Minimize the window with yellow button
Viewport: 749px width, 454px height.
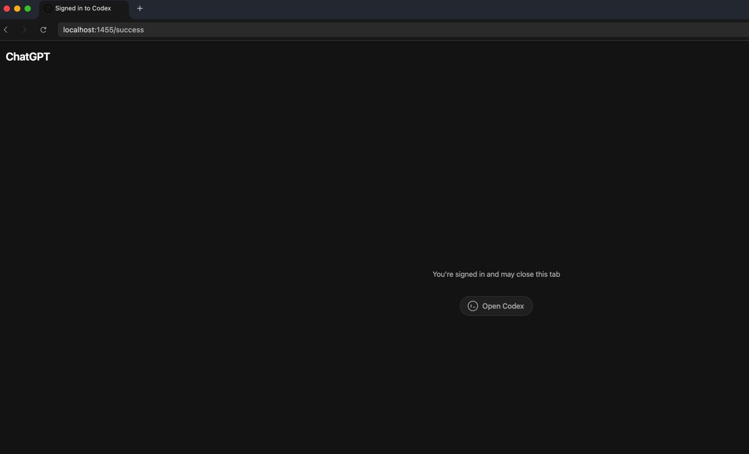pos(17,9)
